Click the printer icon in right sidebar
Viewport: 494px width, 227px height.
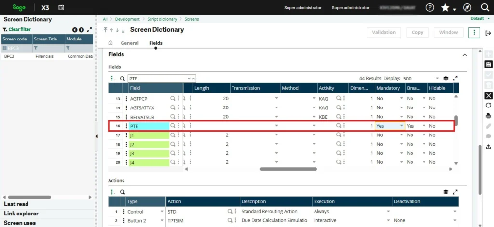(488, 116)
